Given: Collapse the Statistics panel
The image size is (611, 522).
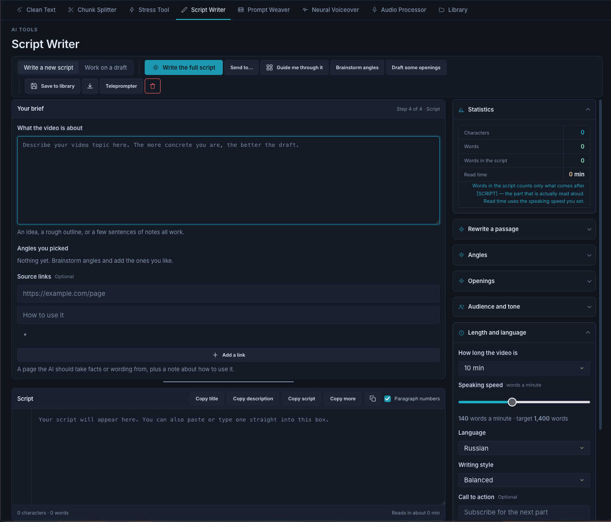Looking at the screenshot, I should [x=588, y=109].
